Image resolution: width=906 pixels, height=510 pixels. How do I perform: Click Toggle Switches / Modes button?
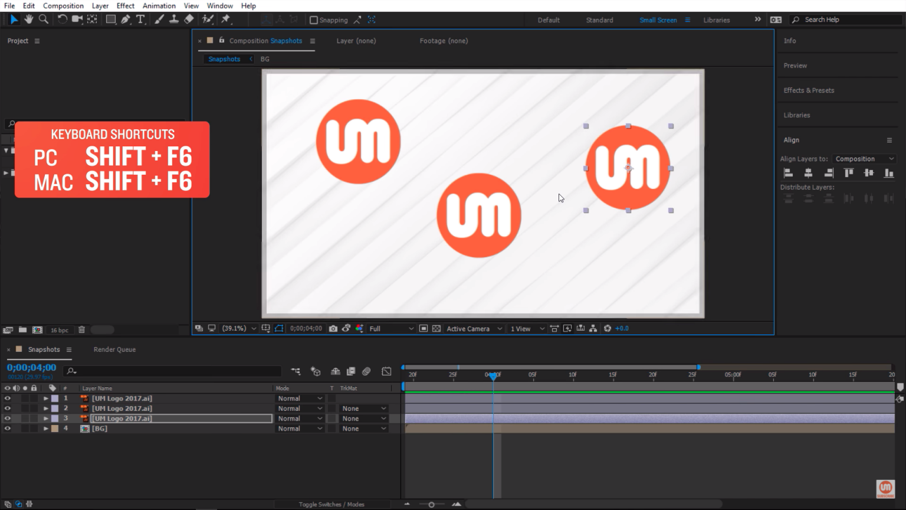(331, 504)
